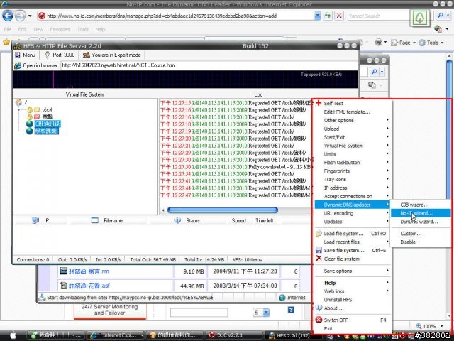Click IE Refresh button

[328, 16]
